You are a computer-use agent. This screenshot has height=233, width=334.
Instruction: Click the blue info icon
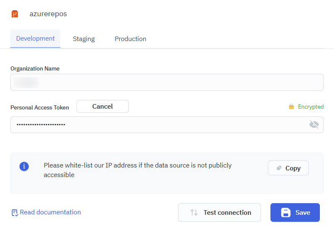(x=24, y=167)
